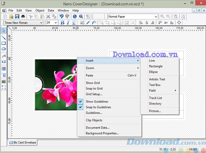Select the Artistic Text tool icon
Image resolution: width=206 pixels, height=153 pixels.
coord(4,55)
